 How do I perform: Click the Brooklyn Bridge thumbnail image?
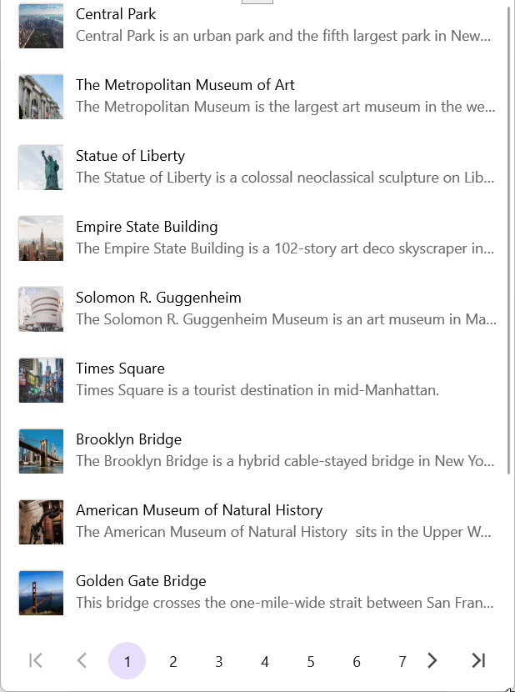tap(41, 451)
